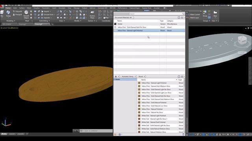Toggle the library panel display button
The image size is (252, 141).
[179, 77]
